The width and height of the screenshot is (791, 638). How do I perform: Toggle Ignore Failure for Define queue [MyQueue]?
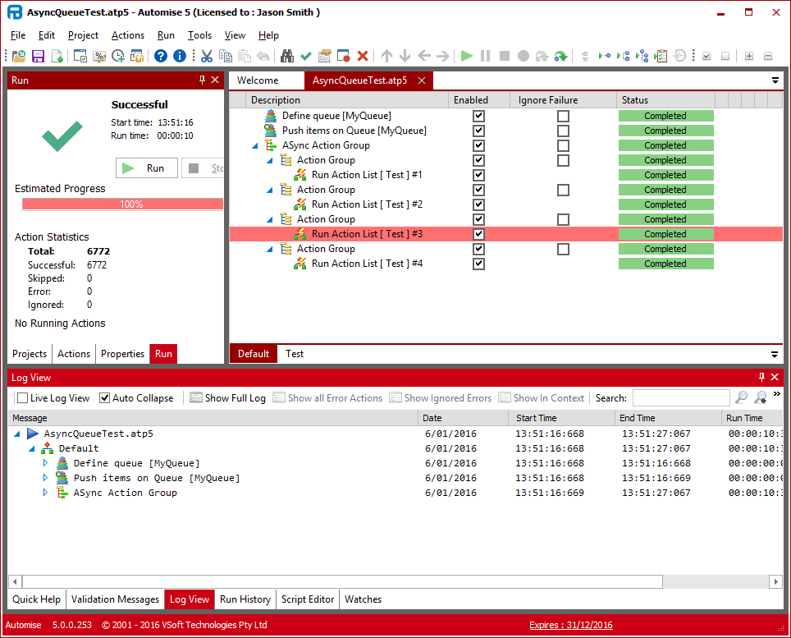(x=563, y=116)
